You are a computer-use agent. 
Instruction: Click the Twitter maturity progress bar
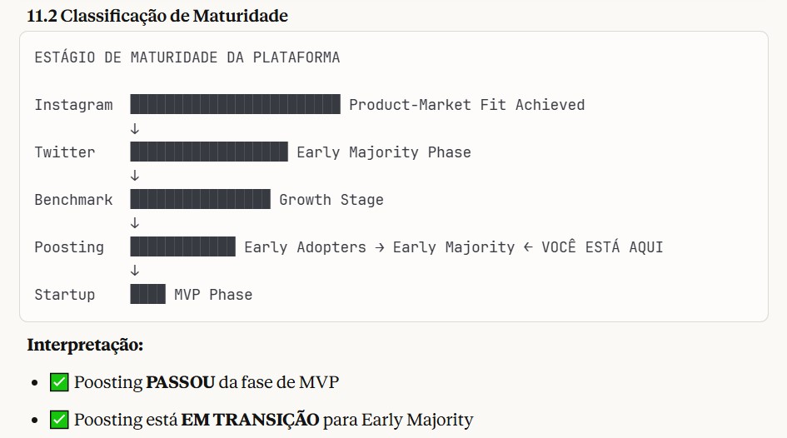click(209, 152)
